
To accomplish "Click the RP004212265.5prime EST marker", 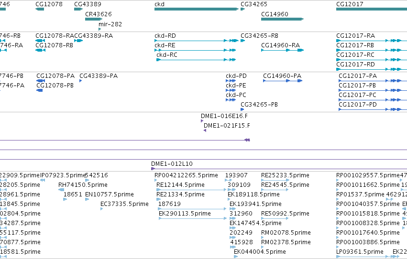I will 155,180.
